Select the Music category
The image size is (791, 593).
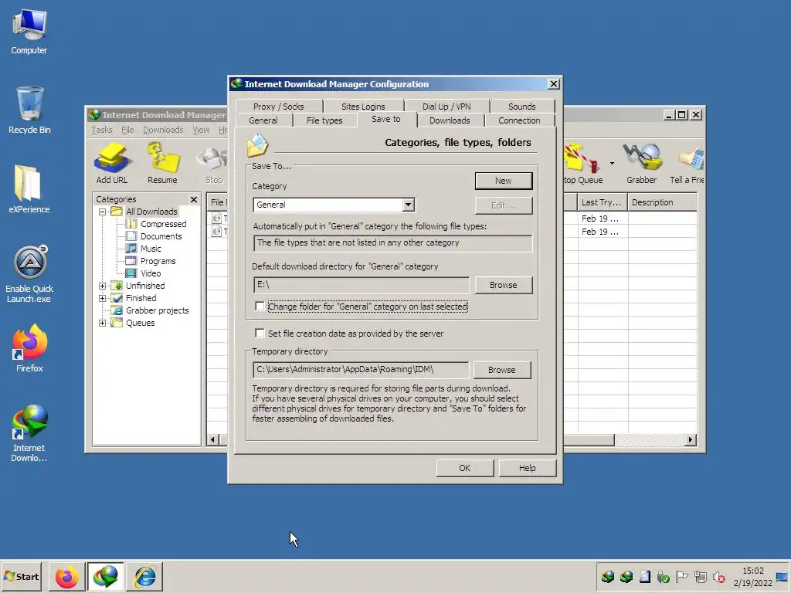pyautogui.click(x=151, y=249)
